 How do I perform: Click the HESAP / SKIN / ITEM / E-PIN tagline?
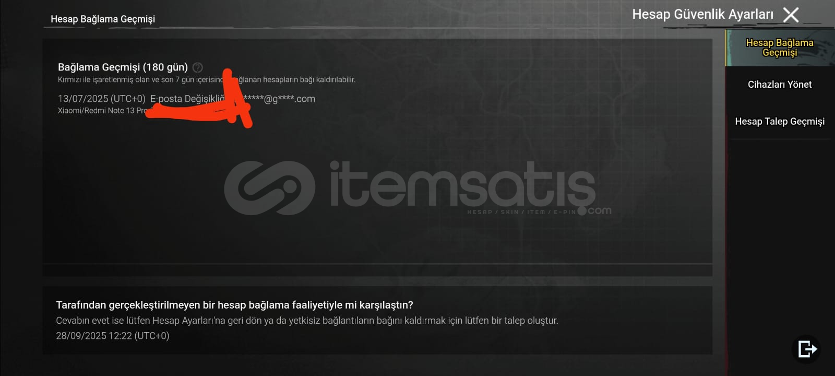[521, 212]
